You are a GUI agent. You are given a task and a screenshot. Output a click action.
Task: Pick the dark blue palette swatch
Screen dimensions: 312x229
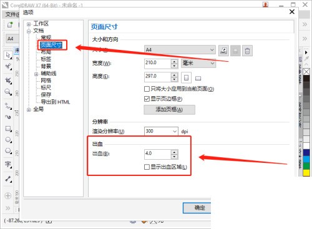(x=306, y=152)
